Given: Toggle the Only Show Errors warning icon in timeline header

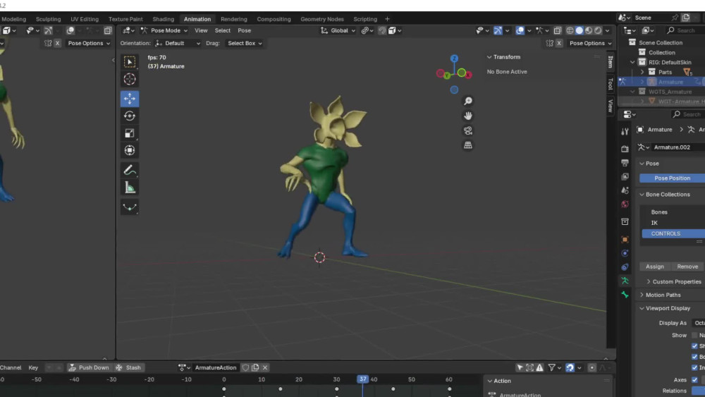Looking at the screenshot, I should point(539,367).
